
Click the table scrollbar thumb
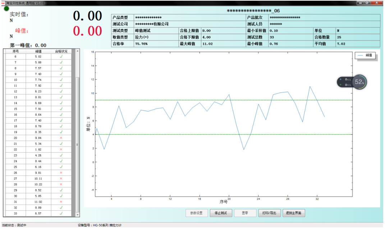(78, 145)
